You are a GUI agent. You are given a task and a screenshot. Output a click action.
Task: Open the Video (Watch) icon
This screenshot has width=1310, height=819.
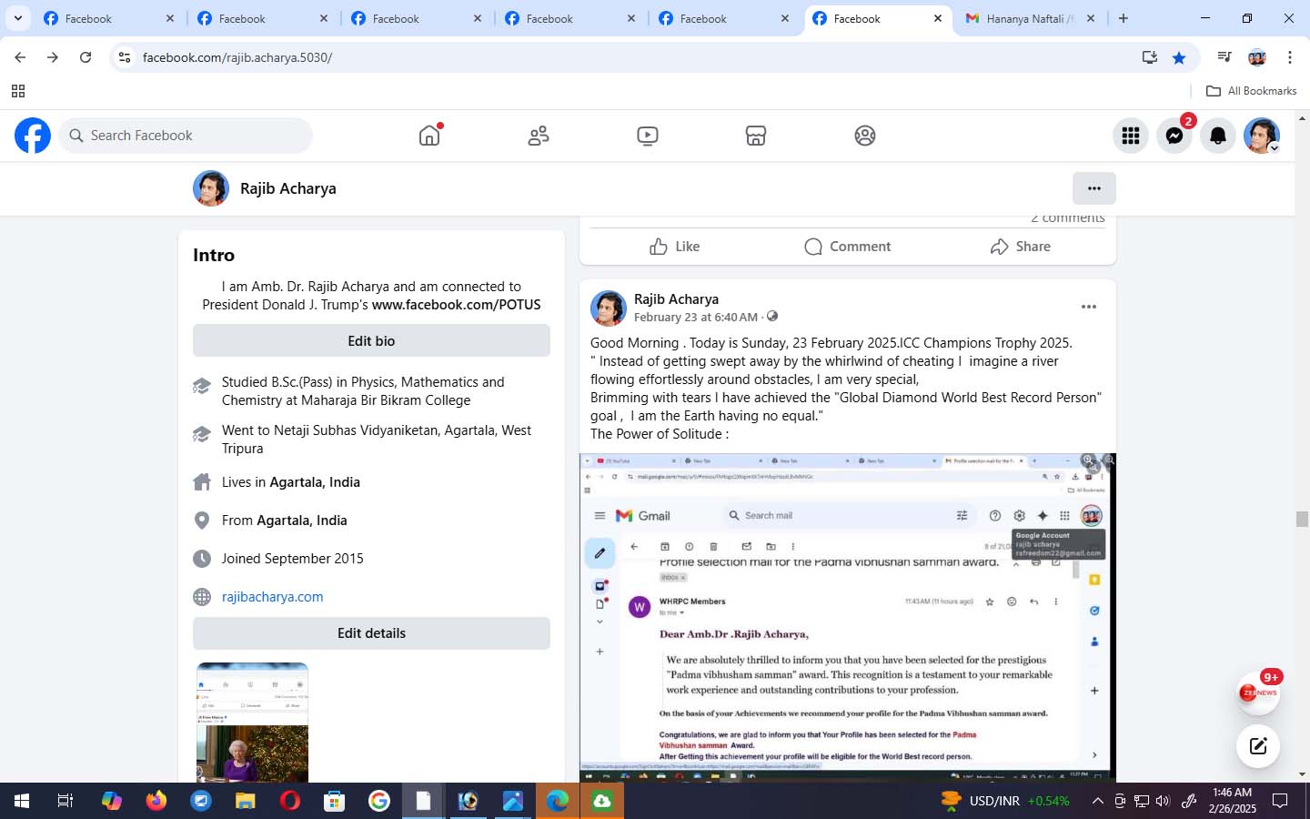coord(647,136)
